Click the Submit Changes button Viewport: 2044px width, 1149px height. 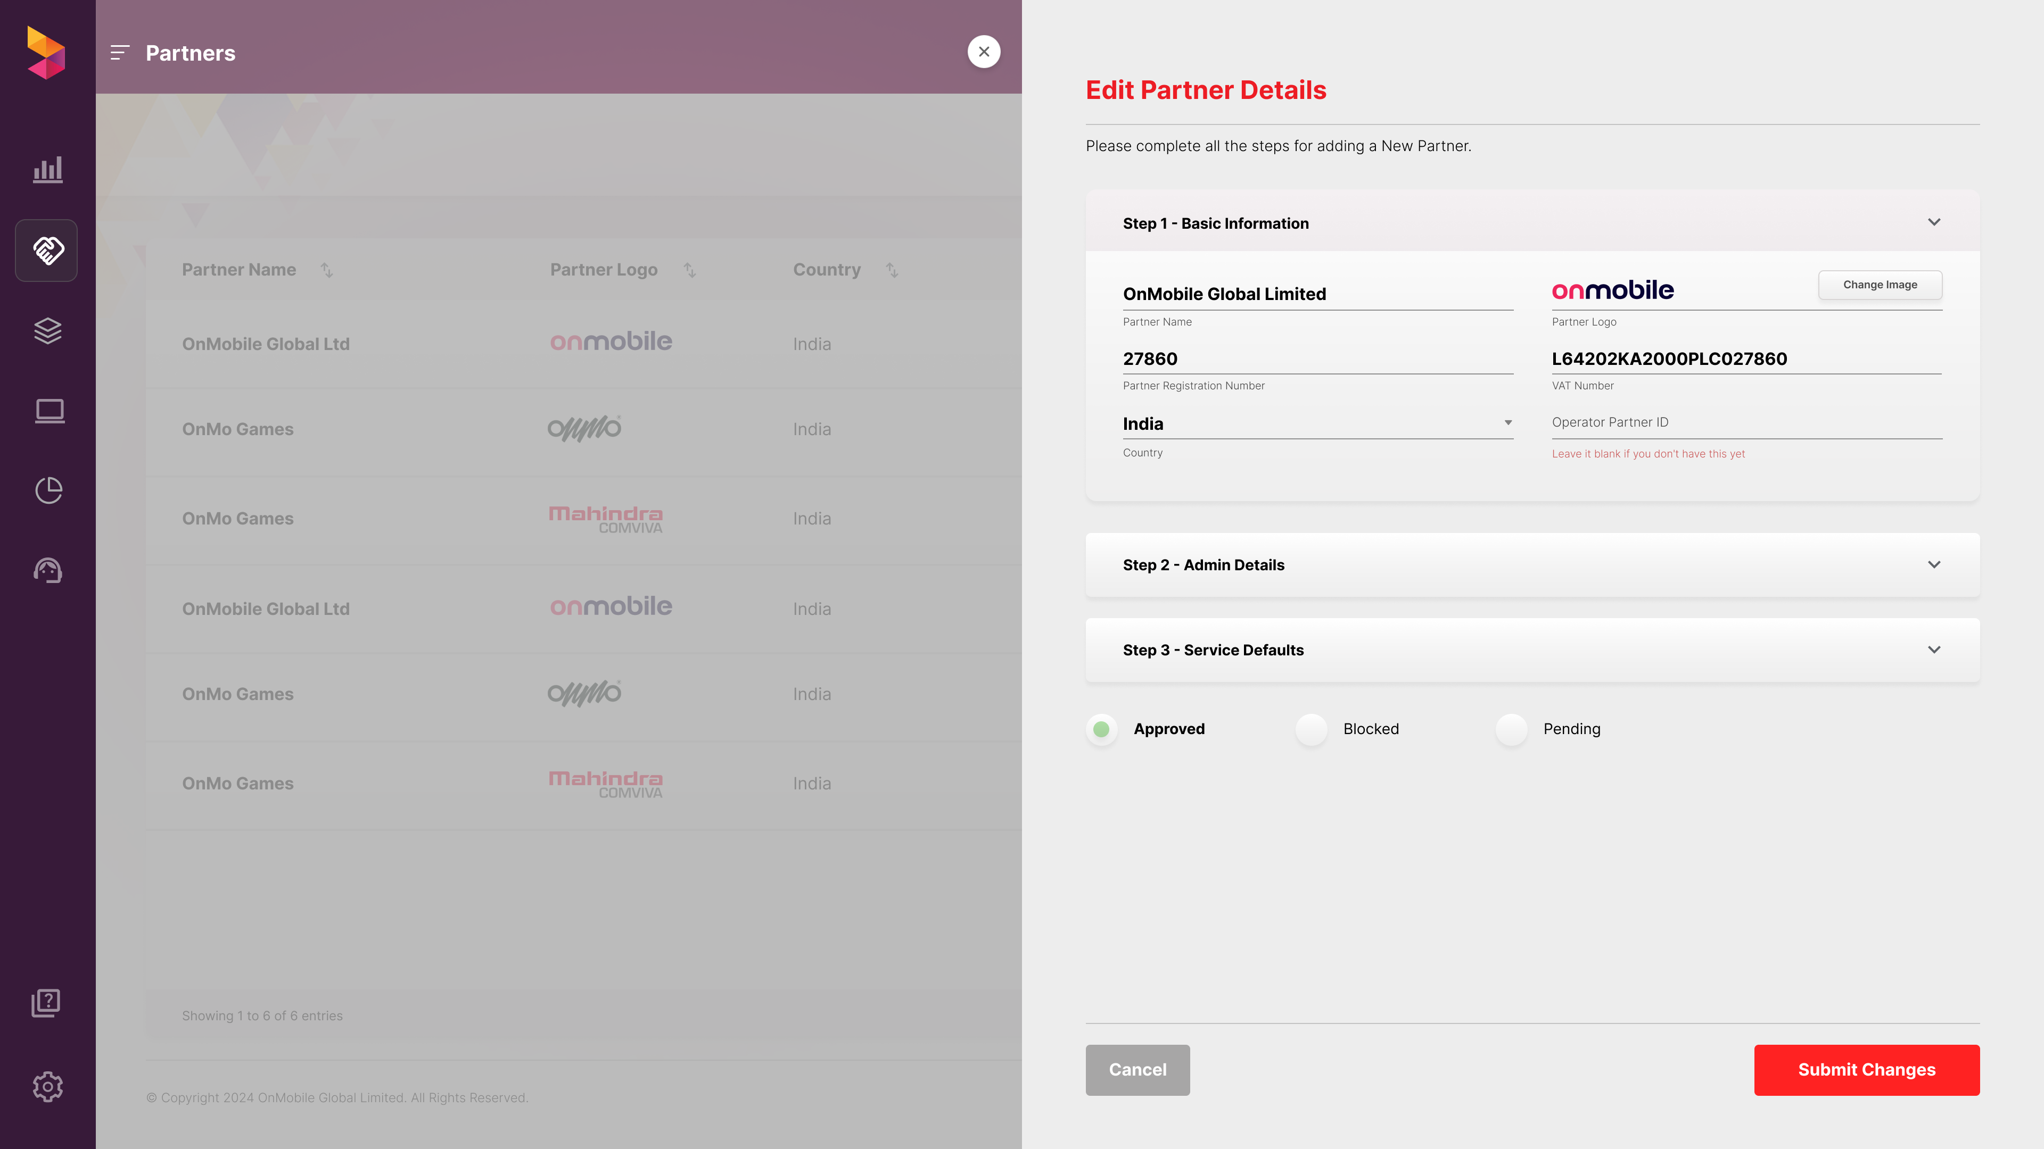click(1866, 1070)
